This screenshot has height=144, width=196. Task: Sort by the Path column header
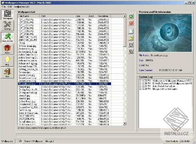pos(57,16)
